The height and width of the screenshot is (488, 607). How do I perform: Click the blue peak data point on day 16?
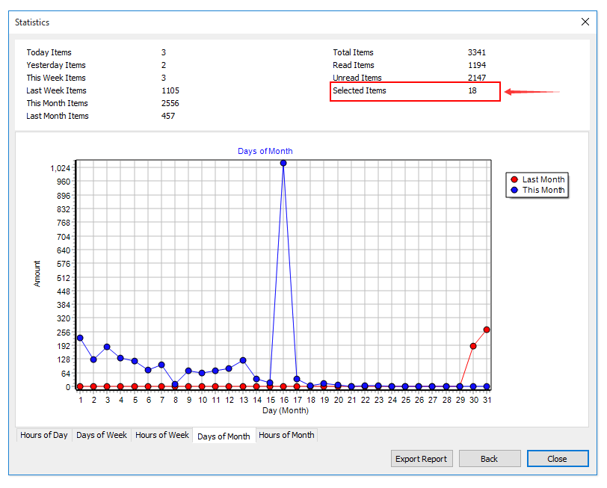tap(283, 163)
